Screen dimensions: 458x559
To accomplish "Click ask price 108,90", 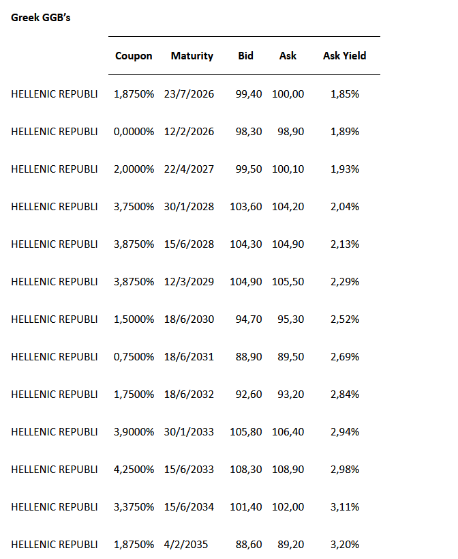I will point(288,469).
